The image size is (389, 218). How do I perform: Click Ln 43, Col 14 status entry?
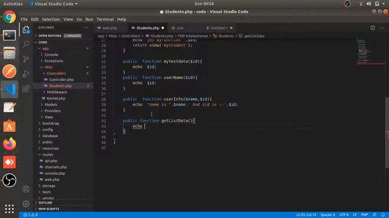tap(306, 215)
